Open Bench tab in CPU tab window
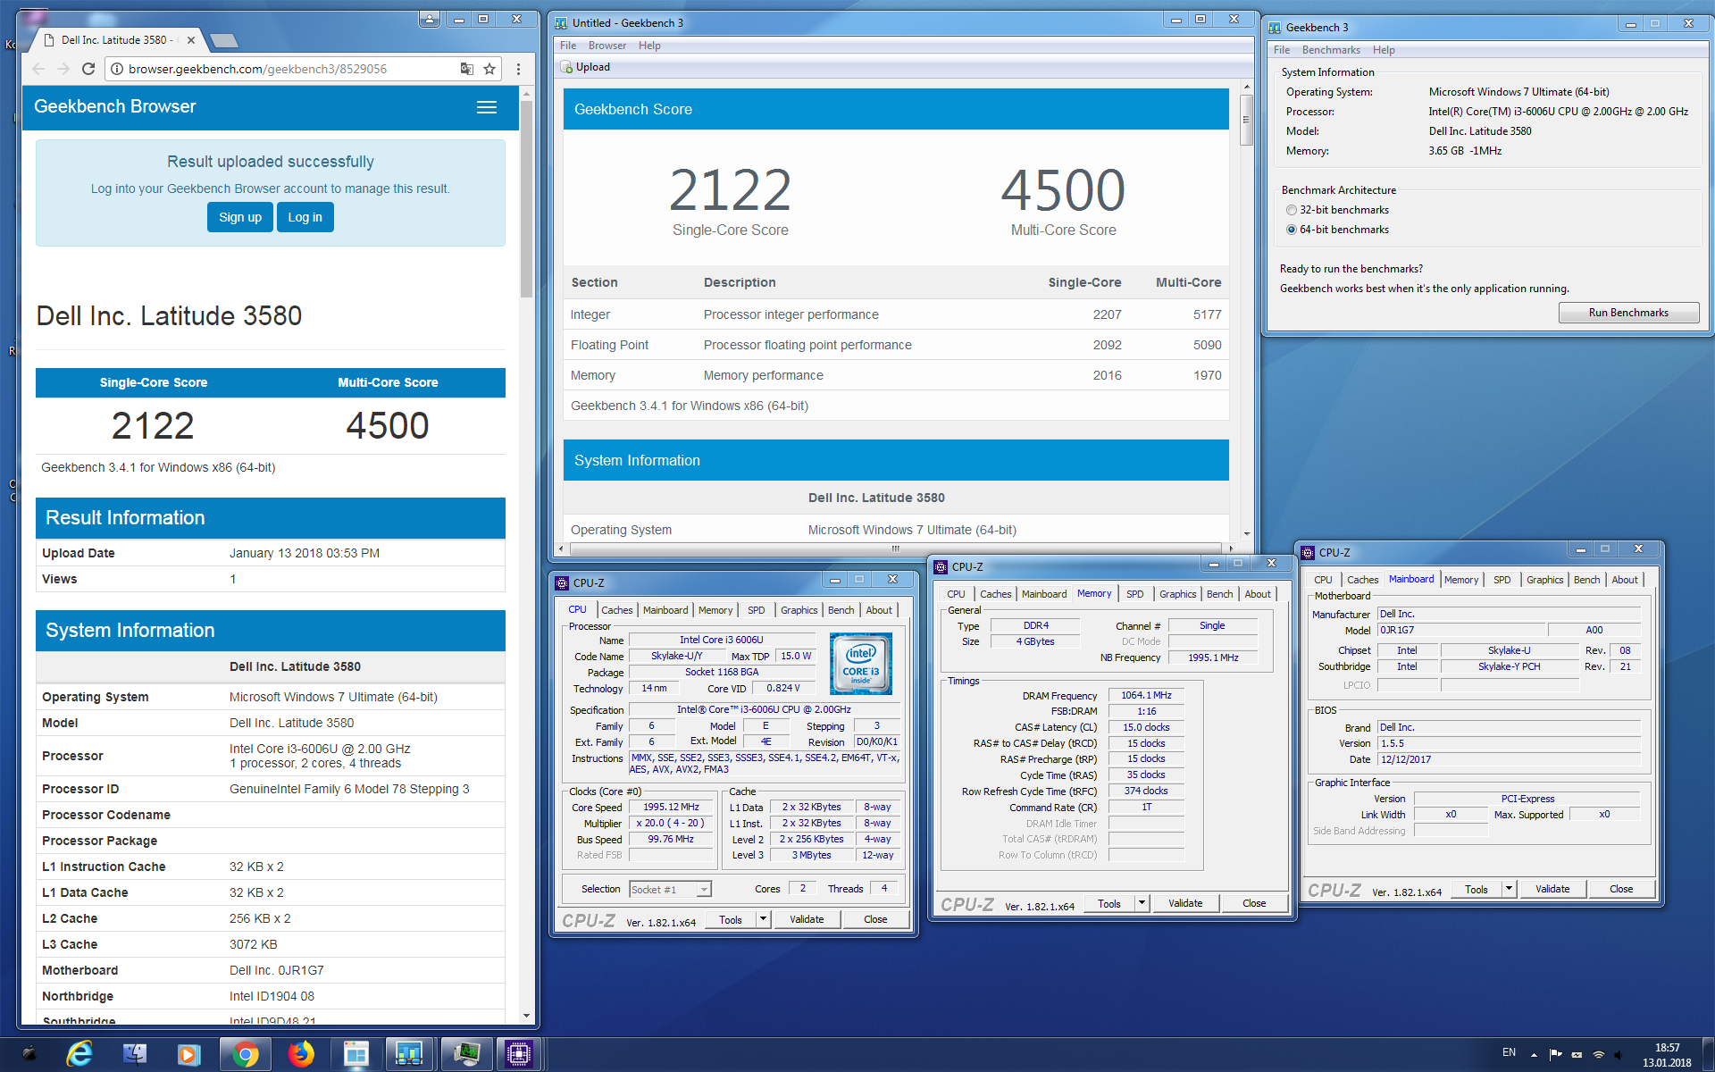Image resolution: width=1715 pixels, height=1072 pixels. [841, 610]
